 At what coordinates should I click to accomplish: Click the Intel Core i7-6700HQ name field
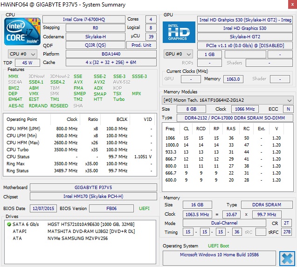83,19
